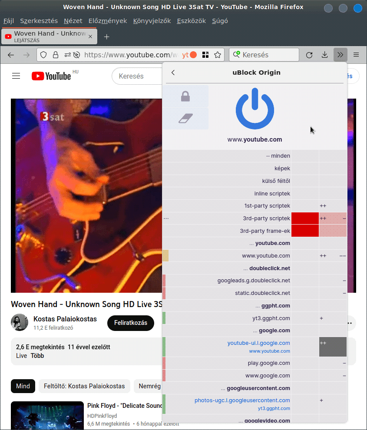The width and height of the screenshot is (367, 430).
Task: Select the Woven Hand browser tab
Action: (50, 36)
